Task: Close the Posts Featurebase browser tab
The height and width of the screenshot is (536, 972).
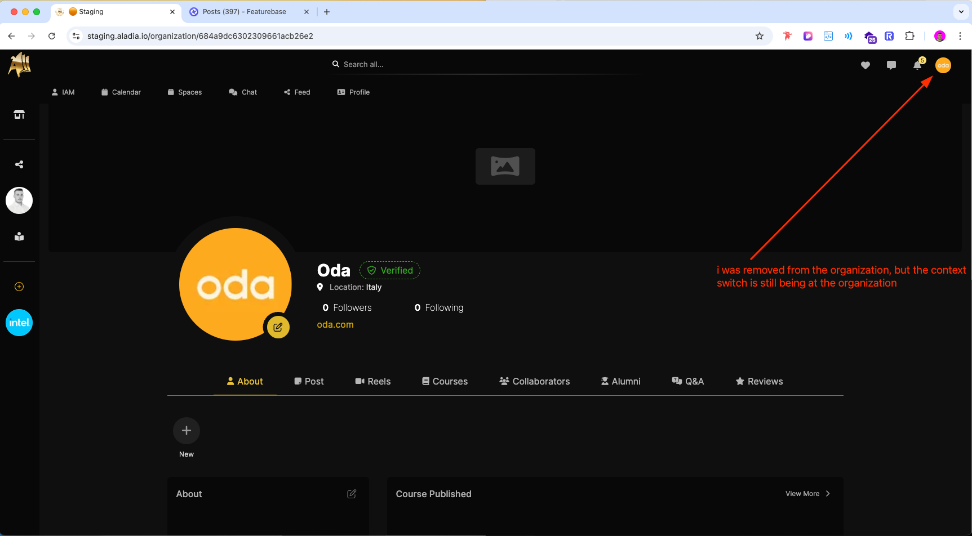Action: coord(307,12)
